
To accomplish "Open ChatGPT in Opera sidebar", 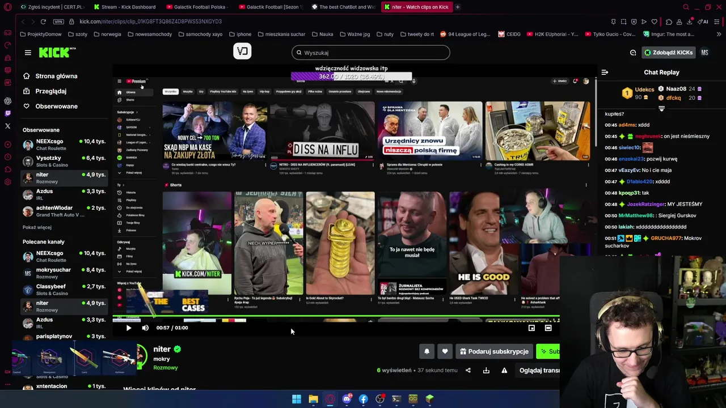I will [7, 101].
